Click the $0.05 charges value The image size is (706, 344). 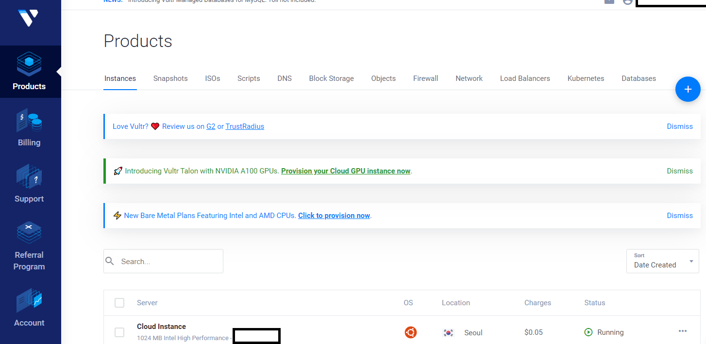pos(534,332)
